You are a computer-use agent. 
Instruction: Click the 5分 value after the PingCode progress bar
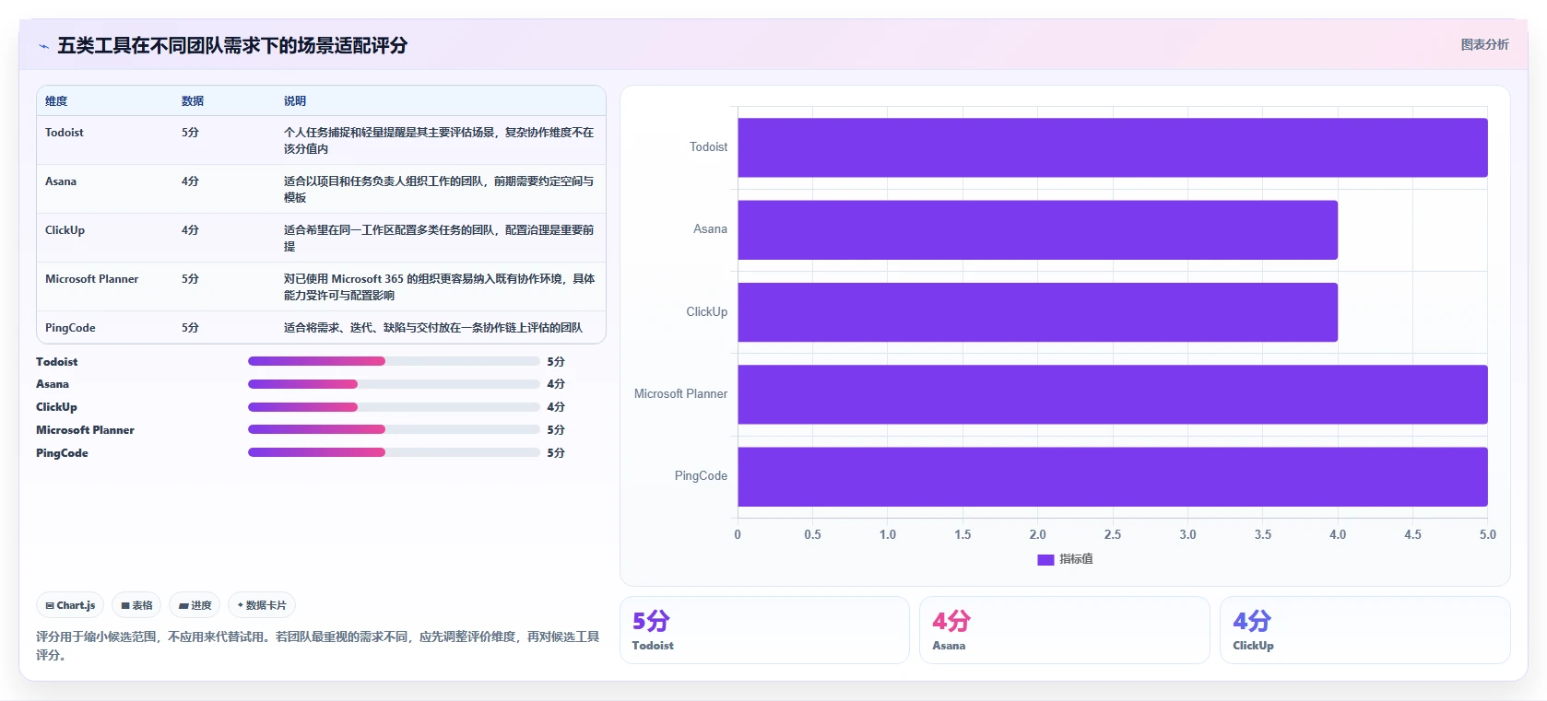coord(556,453)
